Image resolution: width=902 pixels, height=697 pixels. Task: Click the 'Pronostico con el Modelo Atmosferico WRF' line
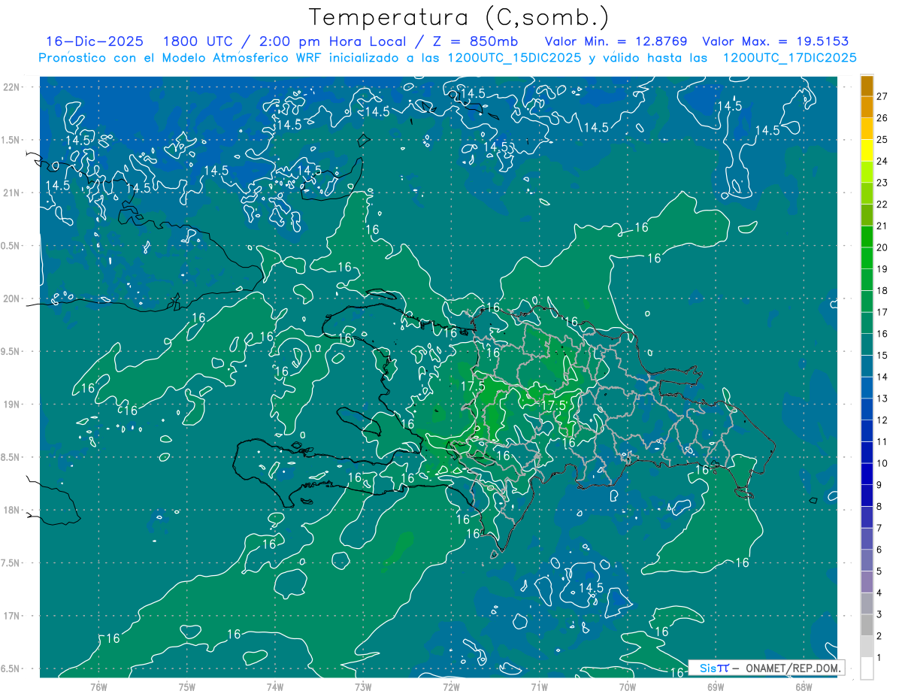[x=448, y=58]
